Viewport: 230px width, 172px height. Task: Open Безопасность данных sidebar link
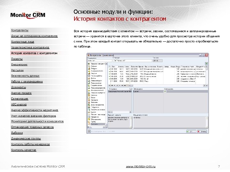[x=25, y=76]
